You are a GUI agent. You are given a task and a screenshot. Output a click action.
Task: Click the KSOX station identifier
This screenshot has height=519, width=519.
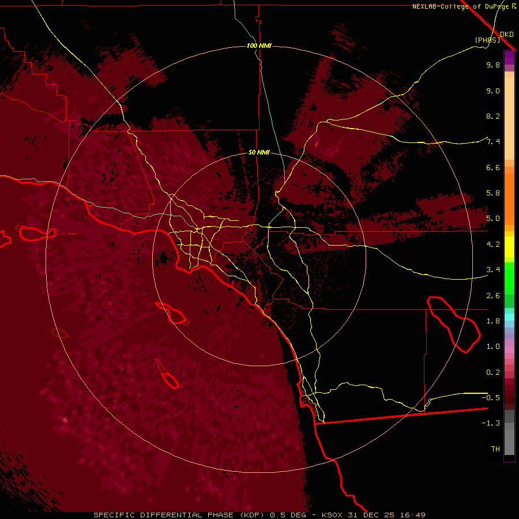click(x=333, y=515)
